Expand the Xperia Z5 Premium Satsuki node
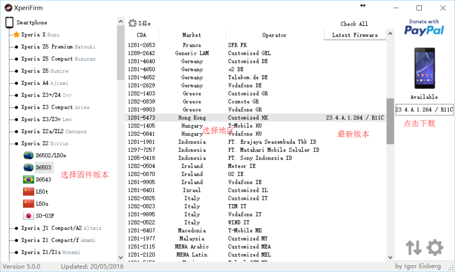Image resolution: width=455 pixels, height=272 pixels. click(16, 47)
